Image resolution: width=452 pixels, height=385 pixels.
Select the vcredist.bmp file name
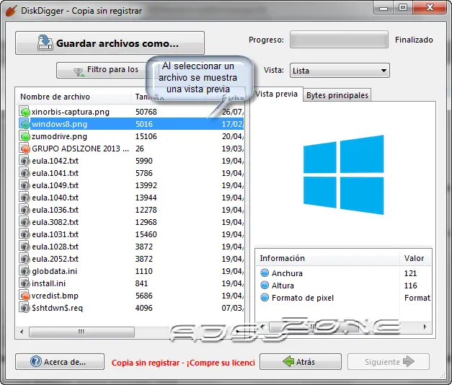55,296
